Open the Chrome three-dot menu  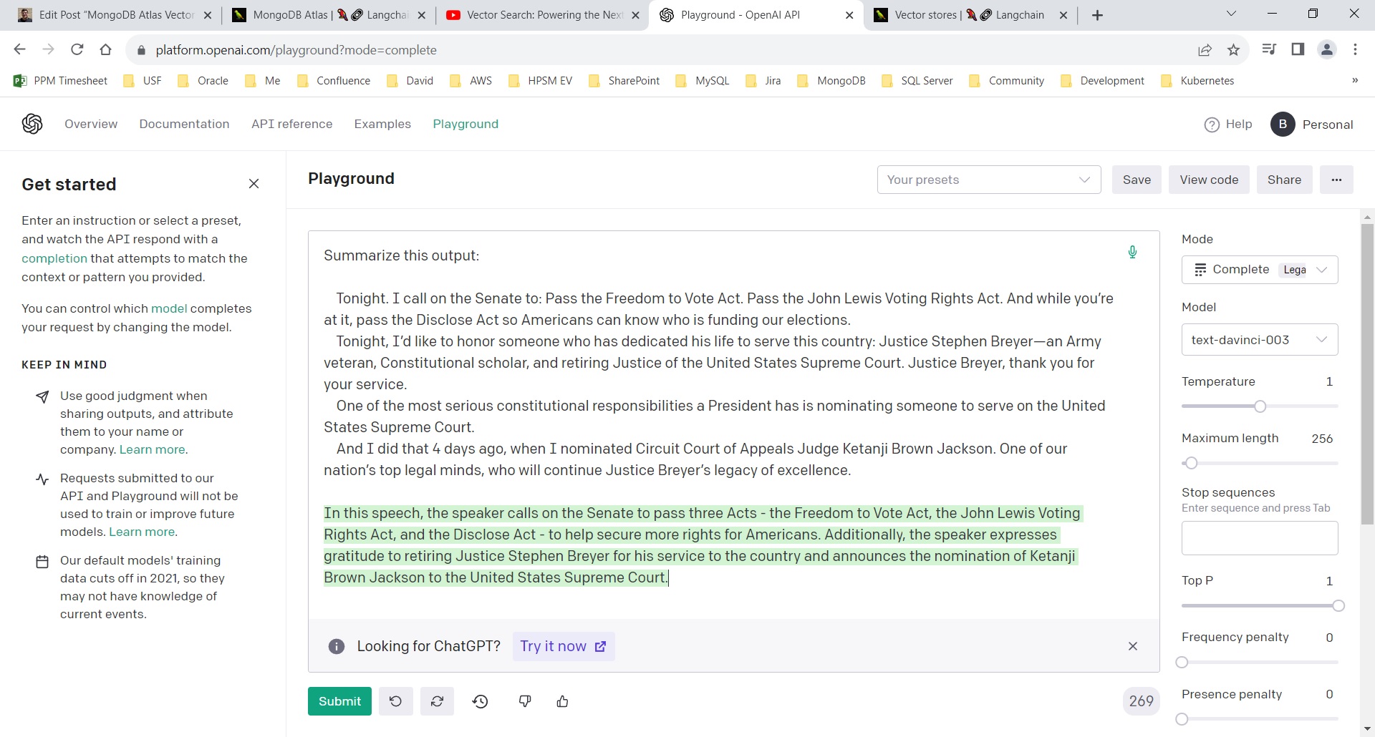tap(1355, 49)
